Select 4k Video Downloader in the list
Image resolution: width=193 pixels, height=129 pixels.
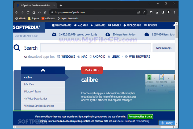(43, 99)
